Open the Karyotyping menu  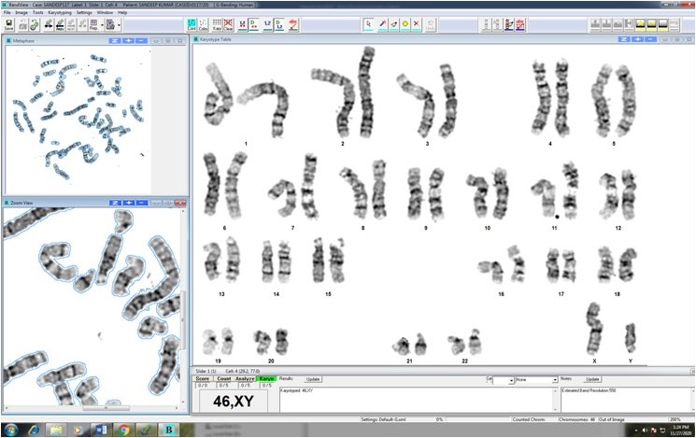[x=59, y=12]
